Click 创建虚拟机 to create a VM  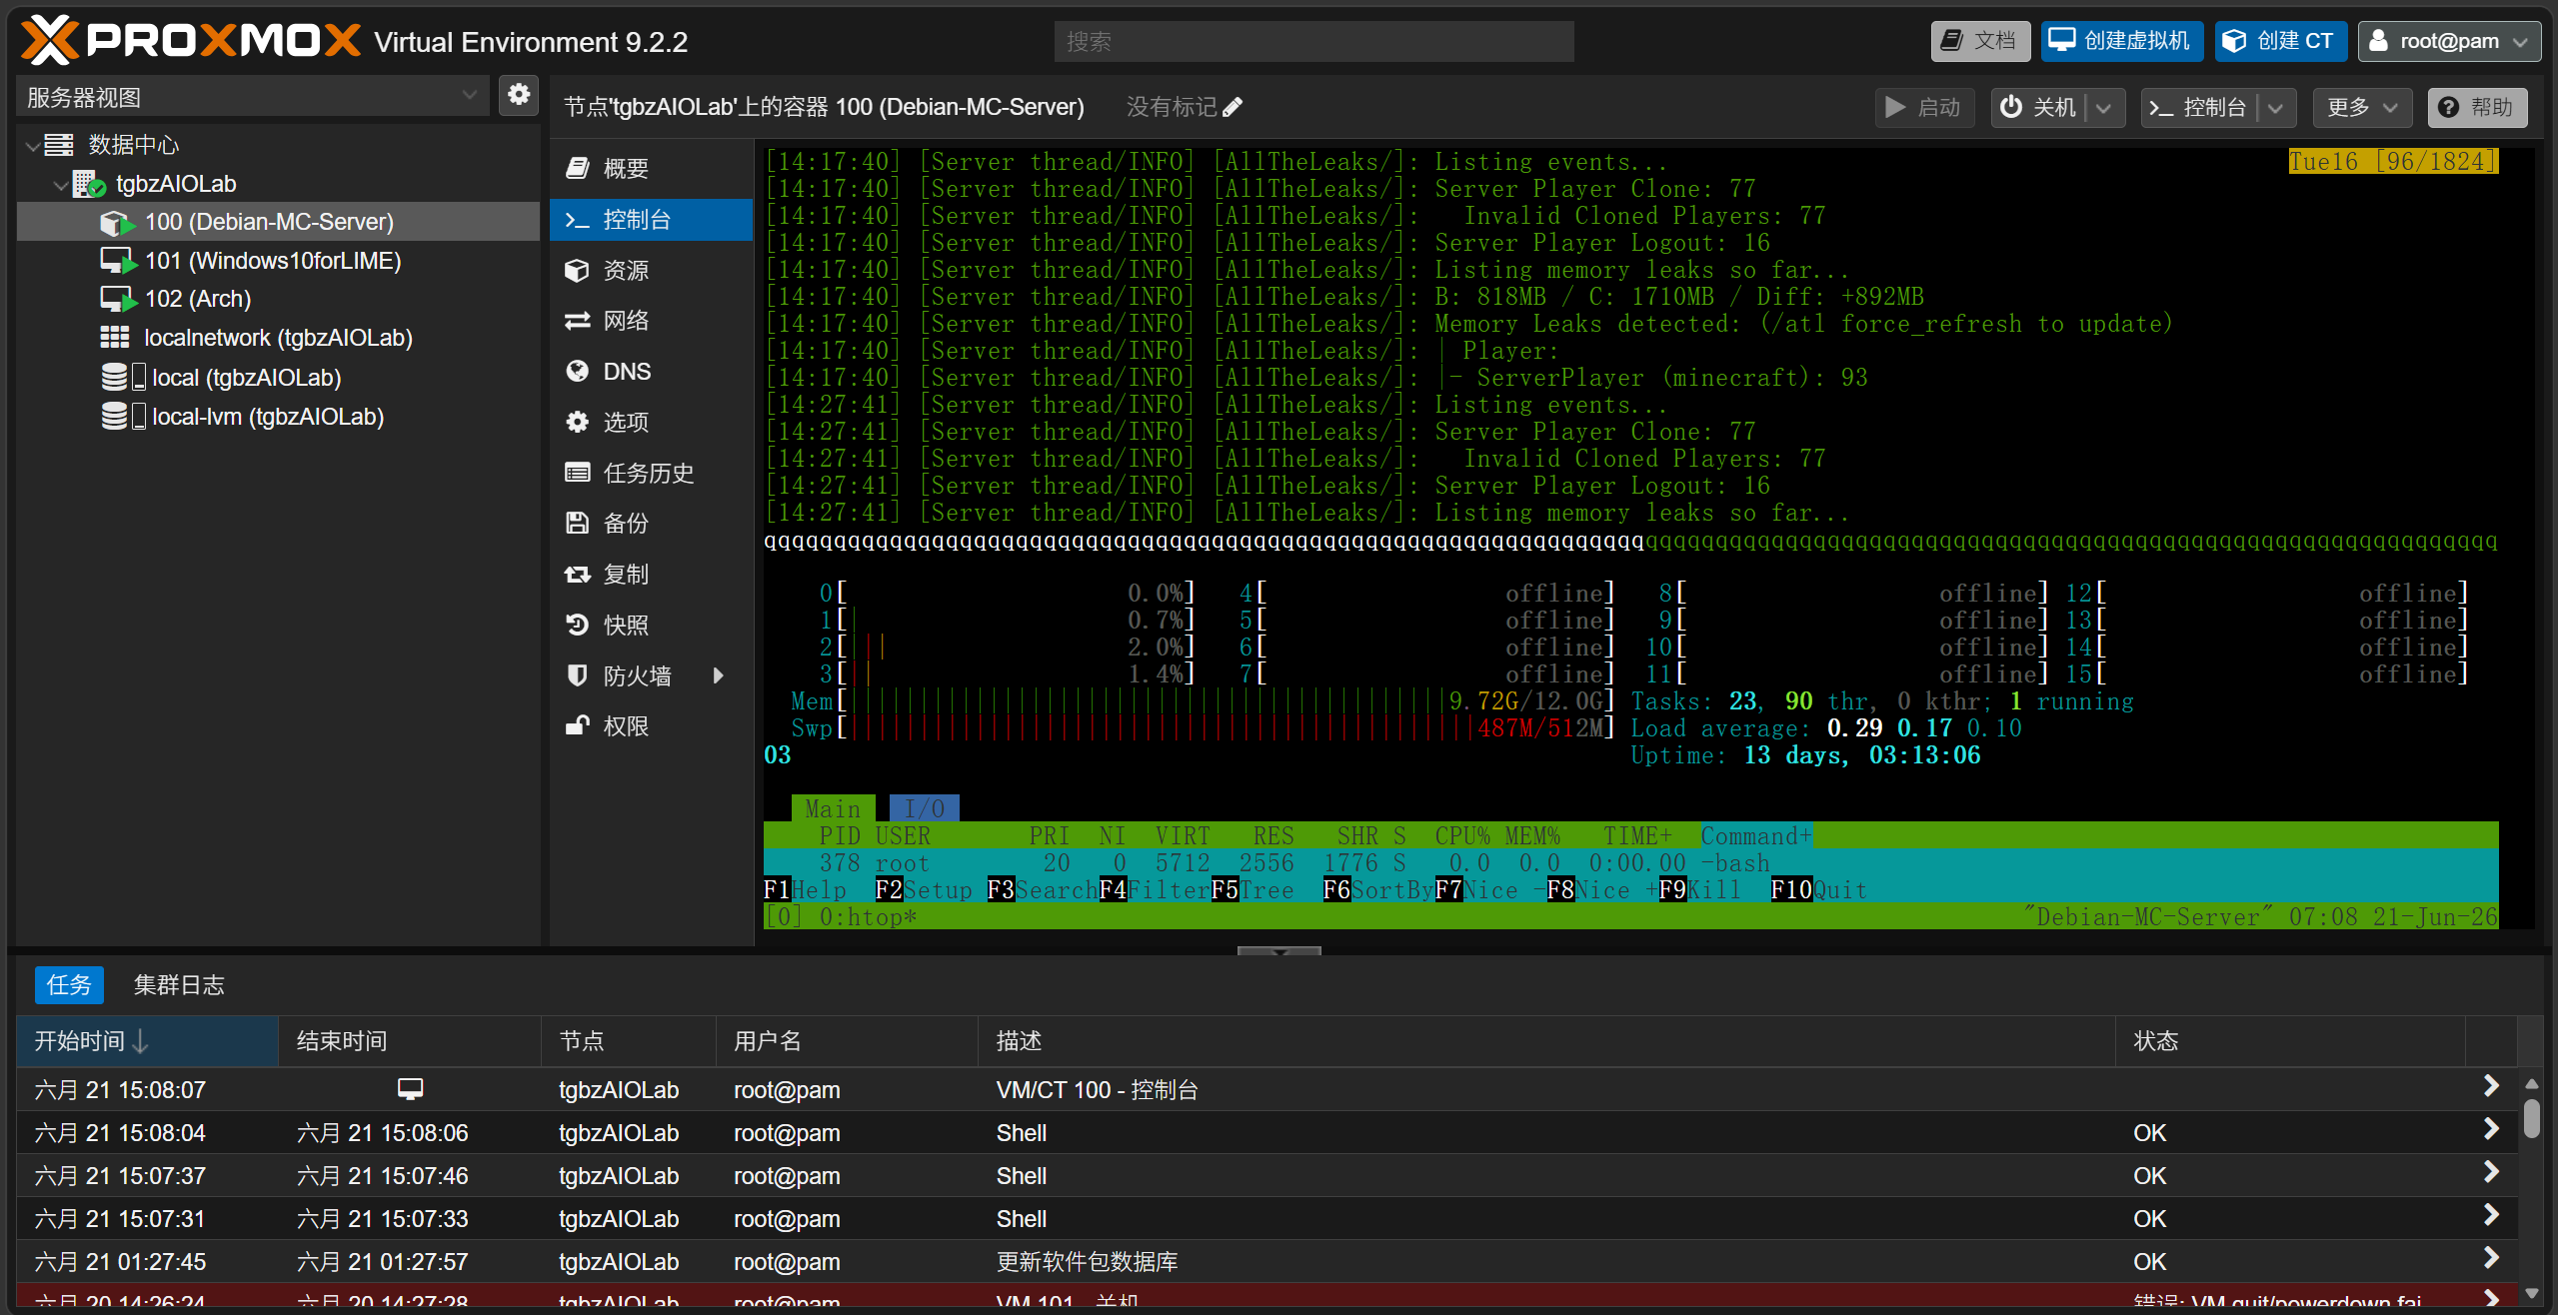(2122, 41)
